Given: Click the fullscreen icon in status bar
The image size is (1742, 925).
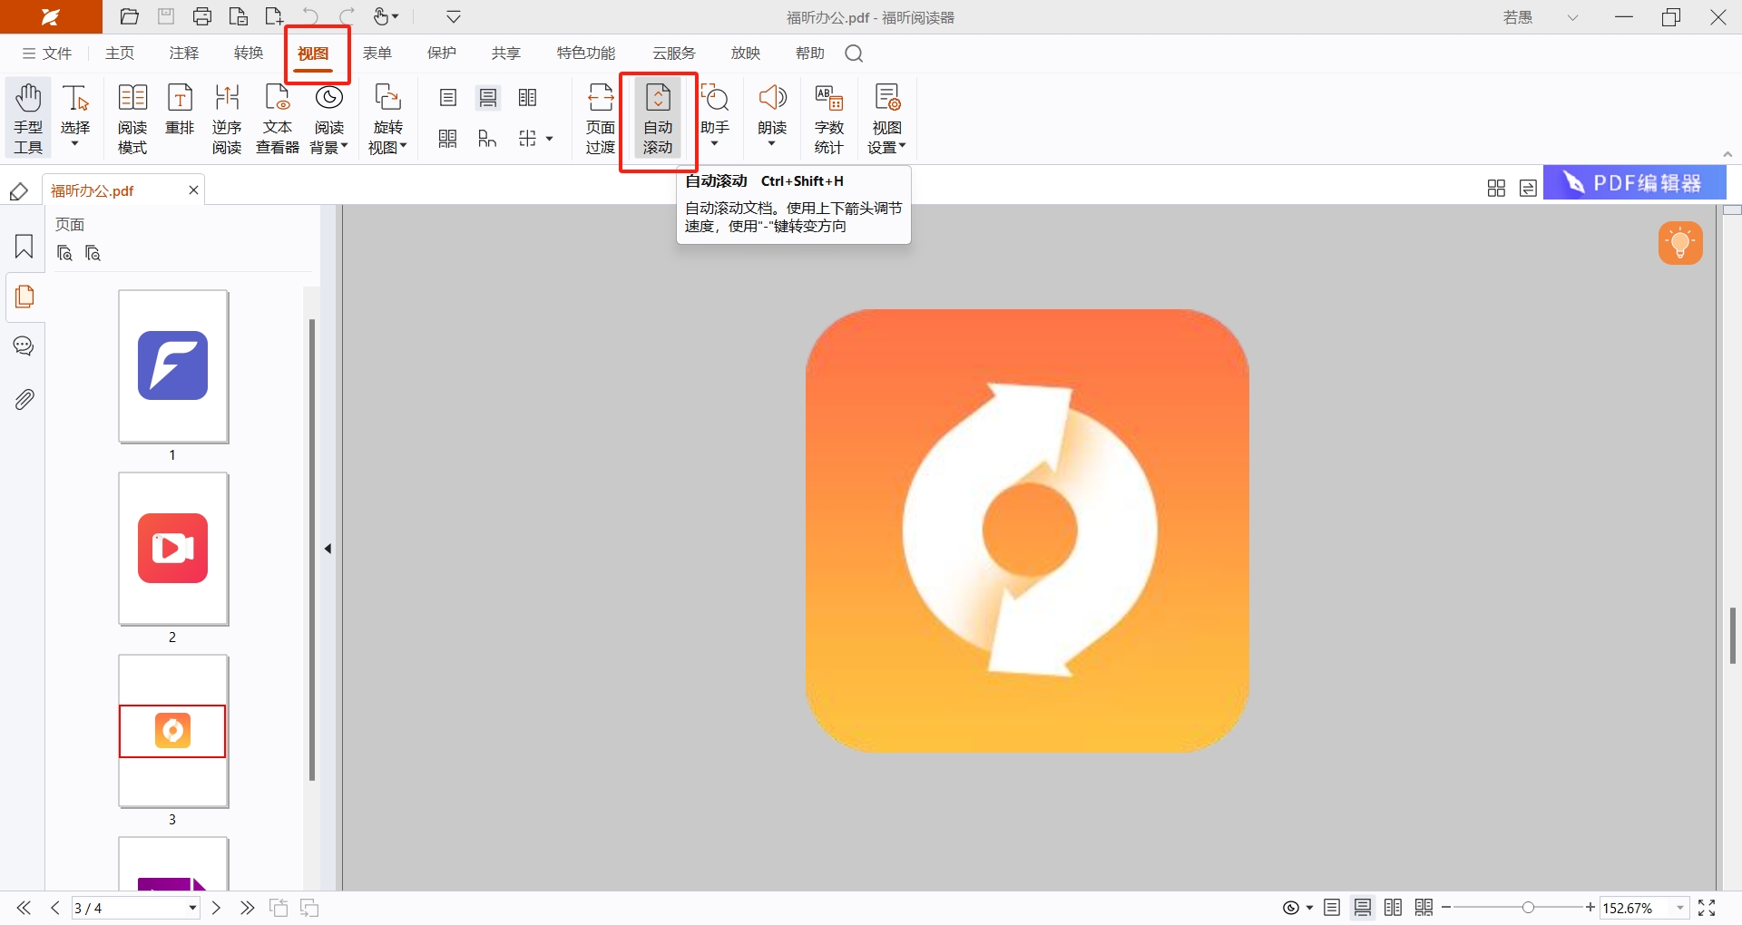Looking at the screenshot, I should (1707, 908).
